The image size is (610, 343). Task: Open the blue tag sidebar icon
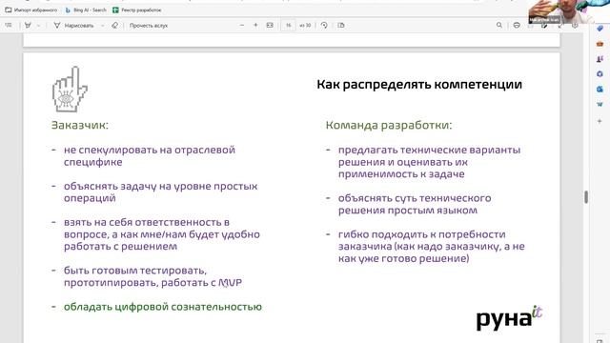pos(600,29)
